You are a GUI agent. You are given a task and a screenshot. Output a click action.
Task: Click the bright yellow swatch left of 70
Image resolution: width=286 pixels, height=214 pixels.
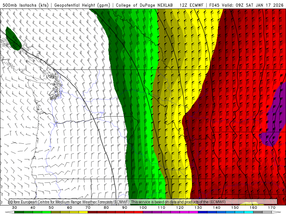click(83, 212)
